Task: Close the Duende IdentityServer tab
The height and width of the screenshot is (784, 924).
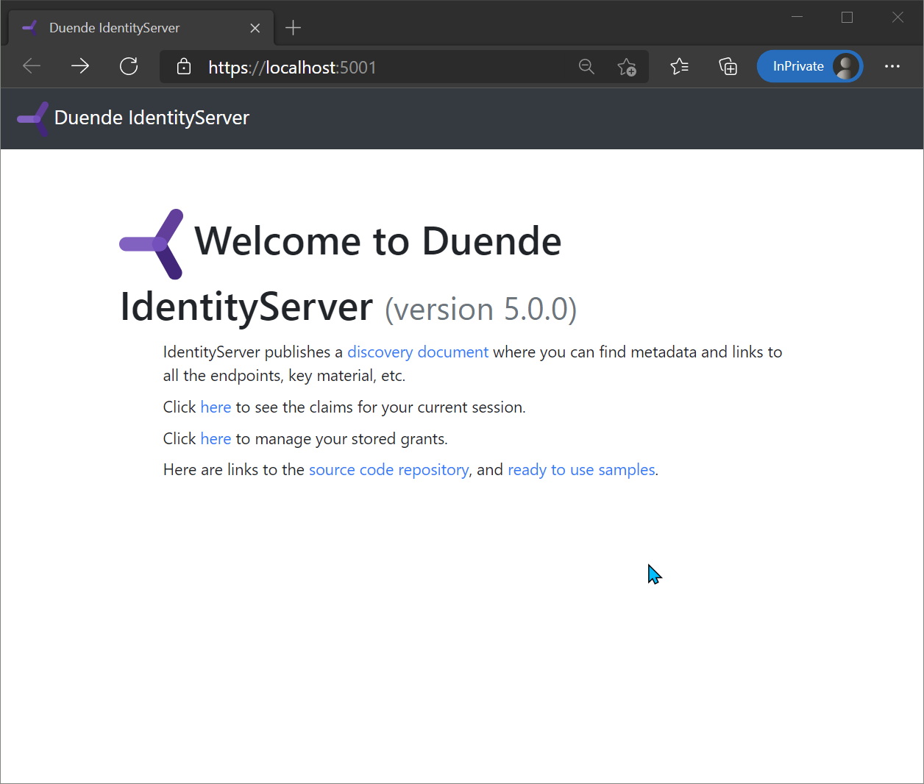Action: tap(255, 28)
